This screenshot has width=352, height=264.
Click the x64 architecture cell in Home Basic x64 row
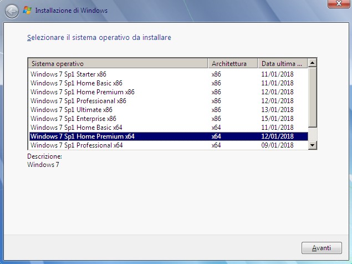(x=216, y=128)
